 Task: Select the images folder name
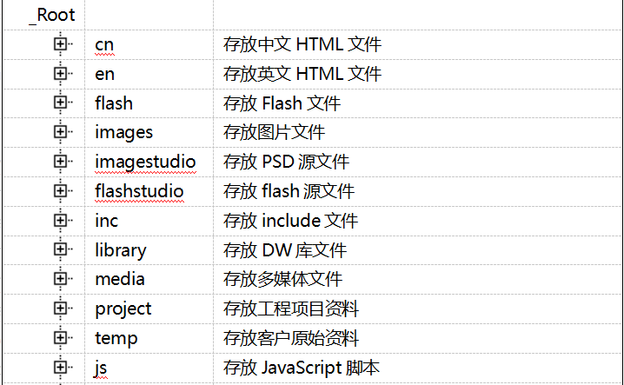(123, 133)
